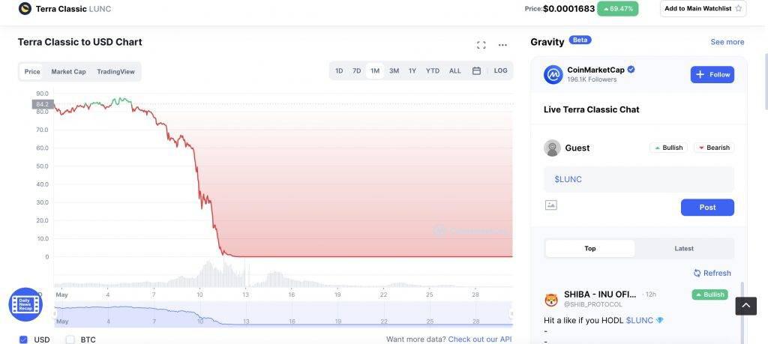Open the chart three-dot options menu

click(502, 45)
